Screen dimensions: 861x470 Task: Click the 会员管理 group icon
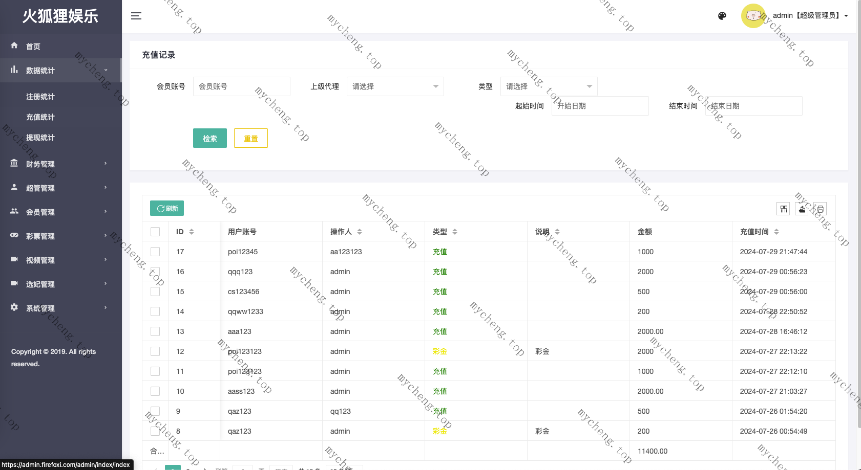14,211
